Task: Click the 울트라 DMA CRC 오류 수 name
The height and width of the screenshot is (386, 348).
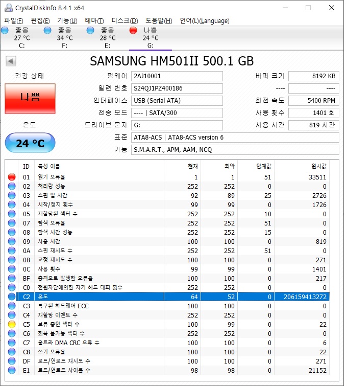Action: [68, 343]
